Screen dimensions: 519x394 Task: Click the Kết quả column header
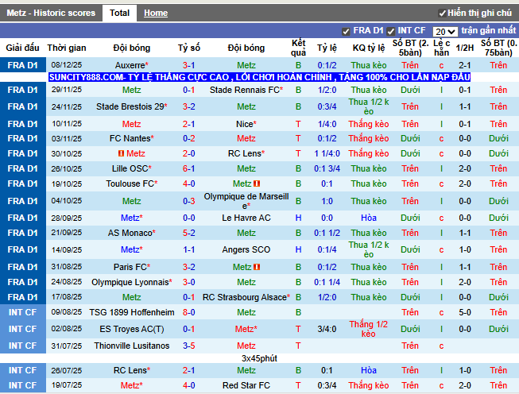[x=298, y=48]
